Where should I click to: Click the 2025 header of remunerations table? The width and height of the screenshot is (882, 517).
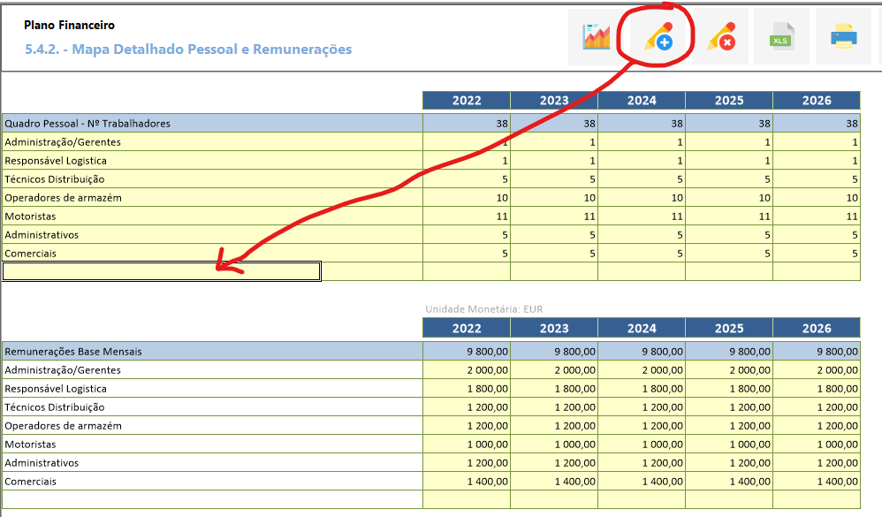729,328
